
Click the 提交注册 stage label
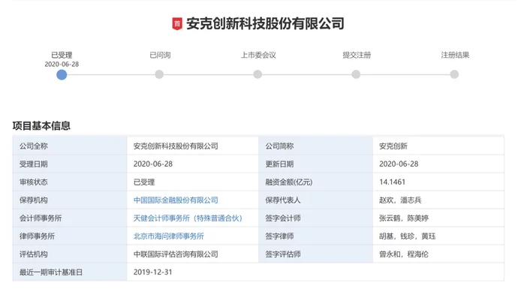[357, 55]
